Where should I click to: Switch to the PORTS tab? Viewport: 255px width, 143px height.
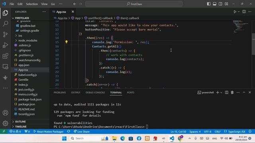tap(131, 93)
